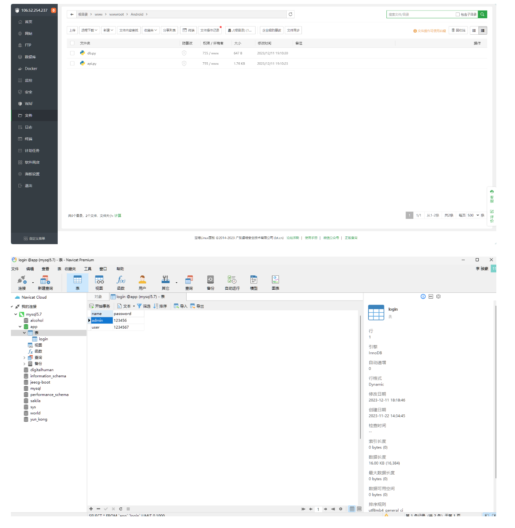The image size is (515, 528).
Task: Open the 回收站 recycle bin button
Action: pyautogui.click(x=459, y=30)
